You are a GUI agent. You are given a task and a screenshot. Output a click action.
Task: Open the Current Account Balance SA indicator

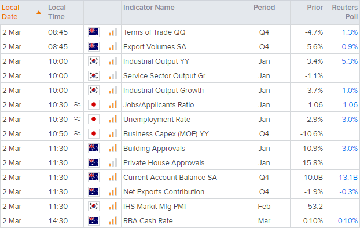[170, 178]
